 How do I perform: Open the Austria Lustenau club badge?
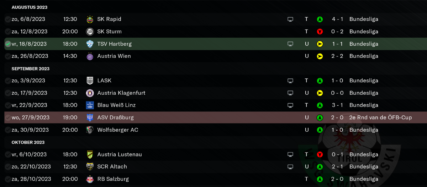pyautogui.click(x=90, y=154)
